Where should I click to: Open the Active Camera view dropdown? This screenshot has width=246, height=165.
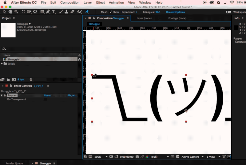click(192, 157)
